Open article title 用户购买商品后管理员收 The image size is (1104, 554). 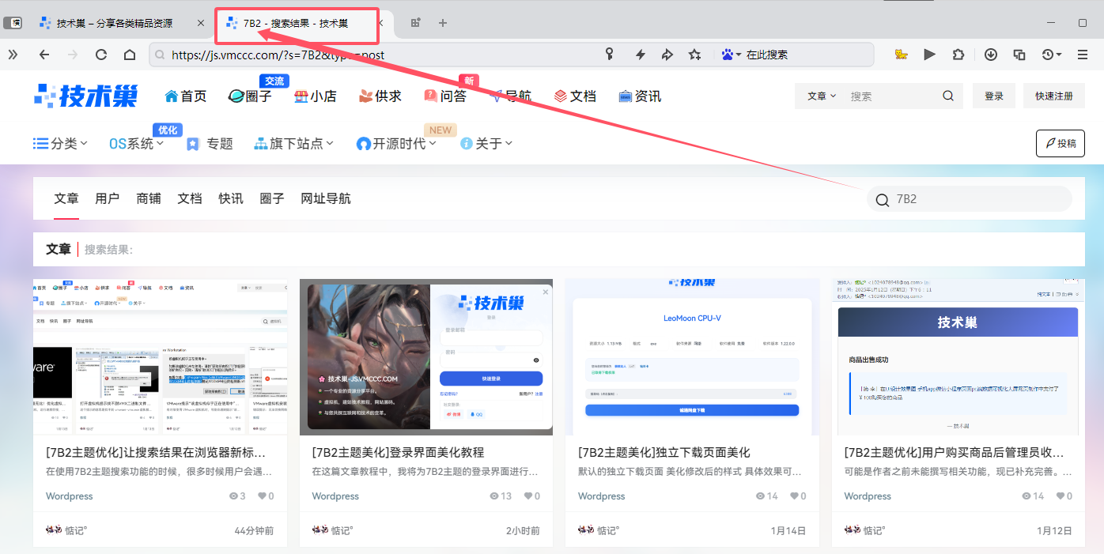coord(955,452)
